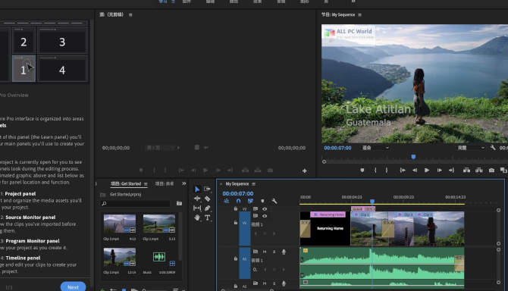Mark Out point in Program Monitor

[x=387, y=170]
